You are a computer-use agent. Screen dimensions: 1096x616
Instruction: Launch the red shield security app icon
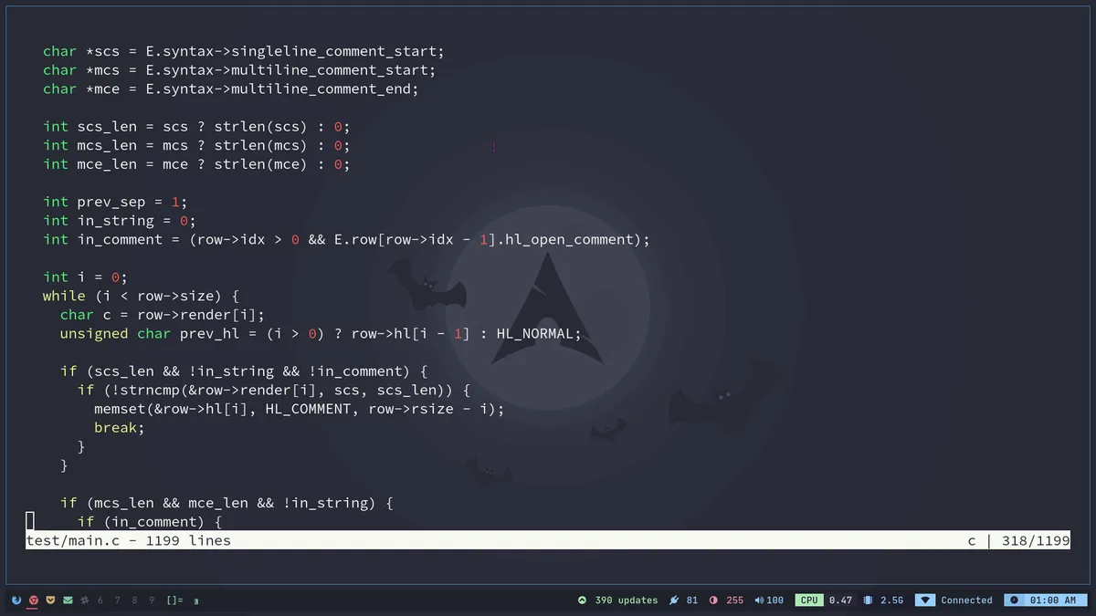tap(33, 600)
